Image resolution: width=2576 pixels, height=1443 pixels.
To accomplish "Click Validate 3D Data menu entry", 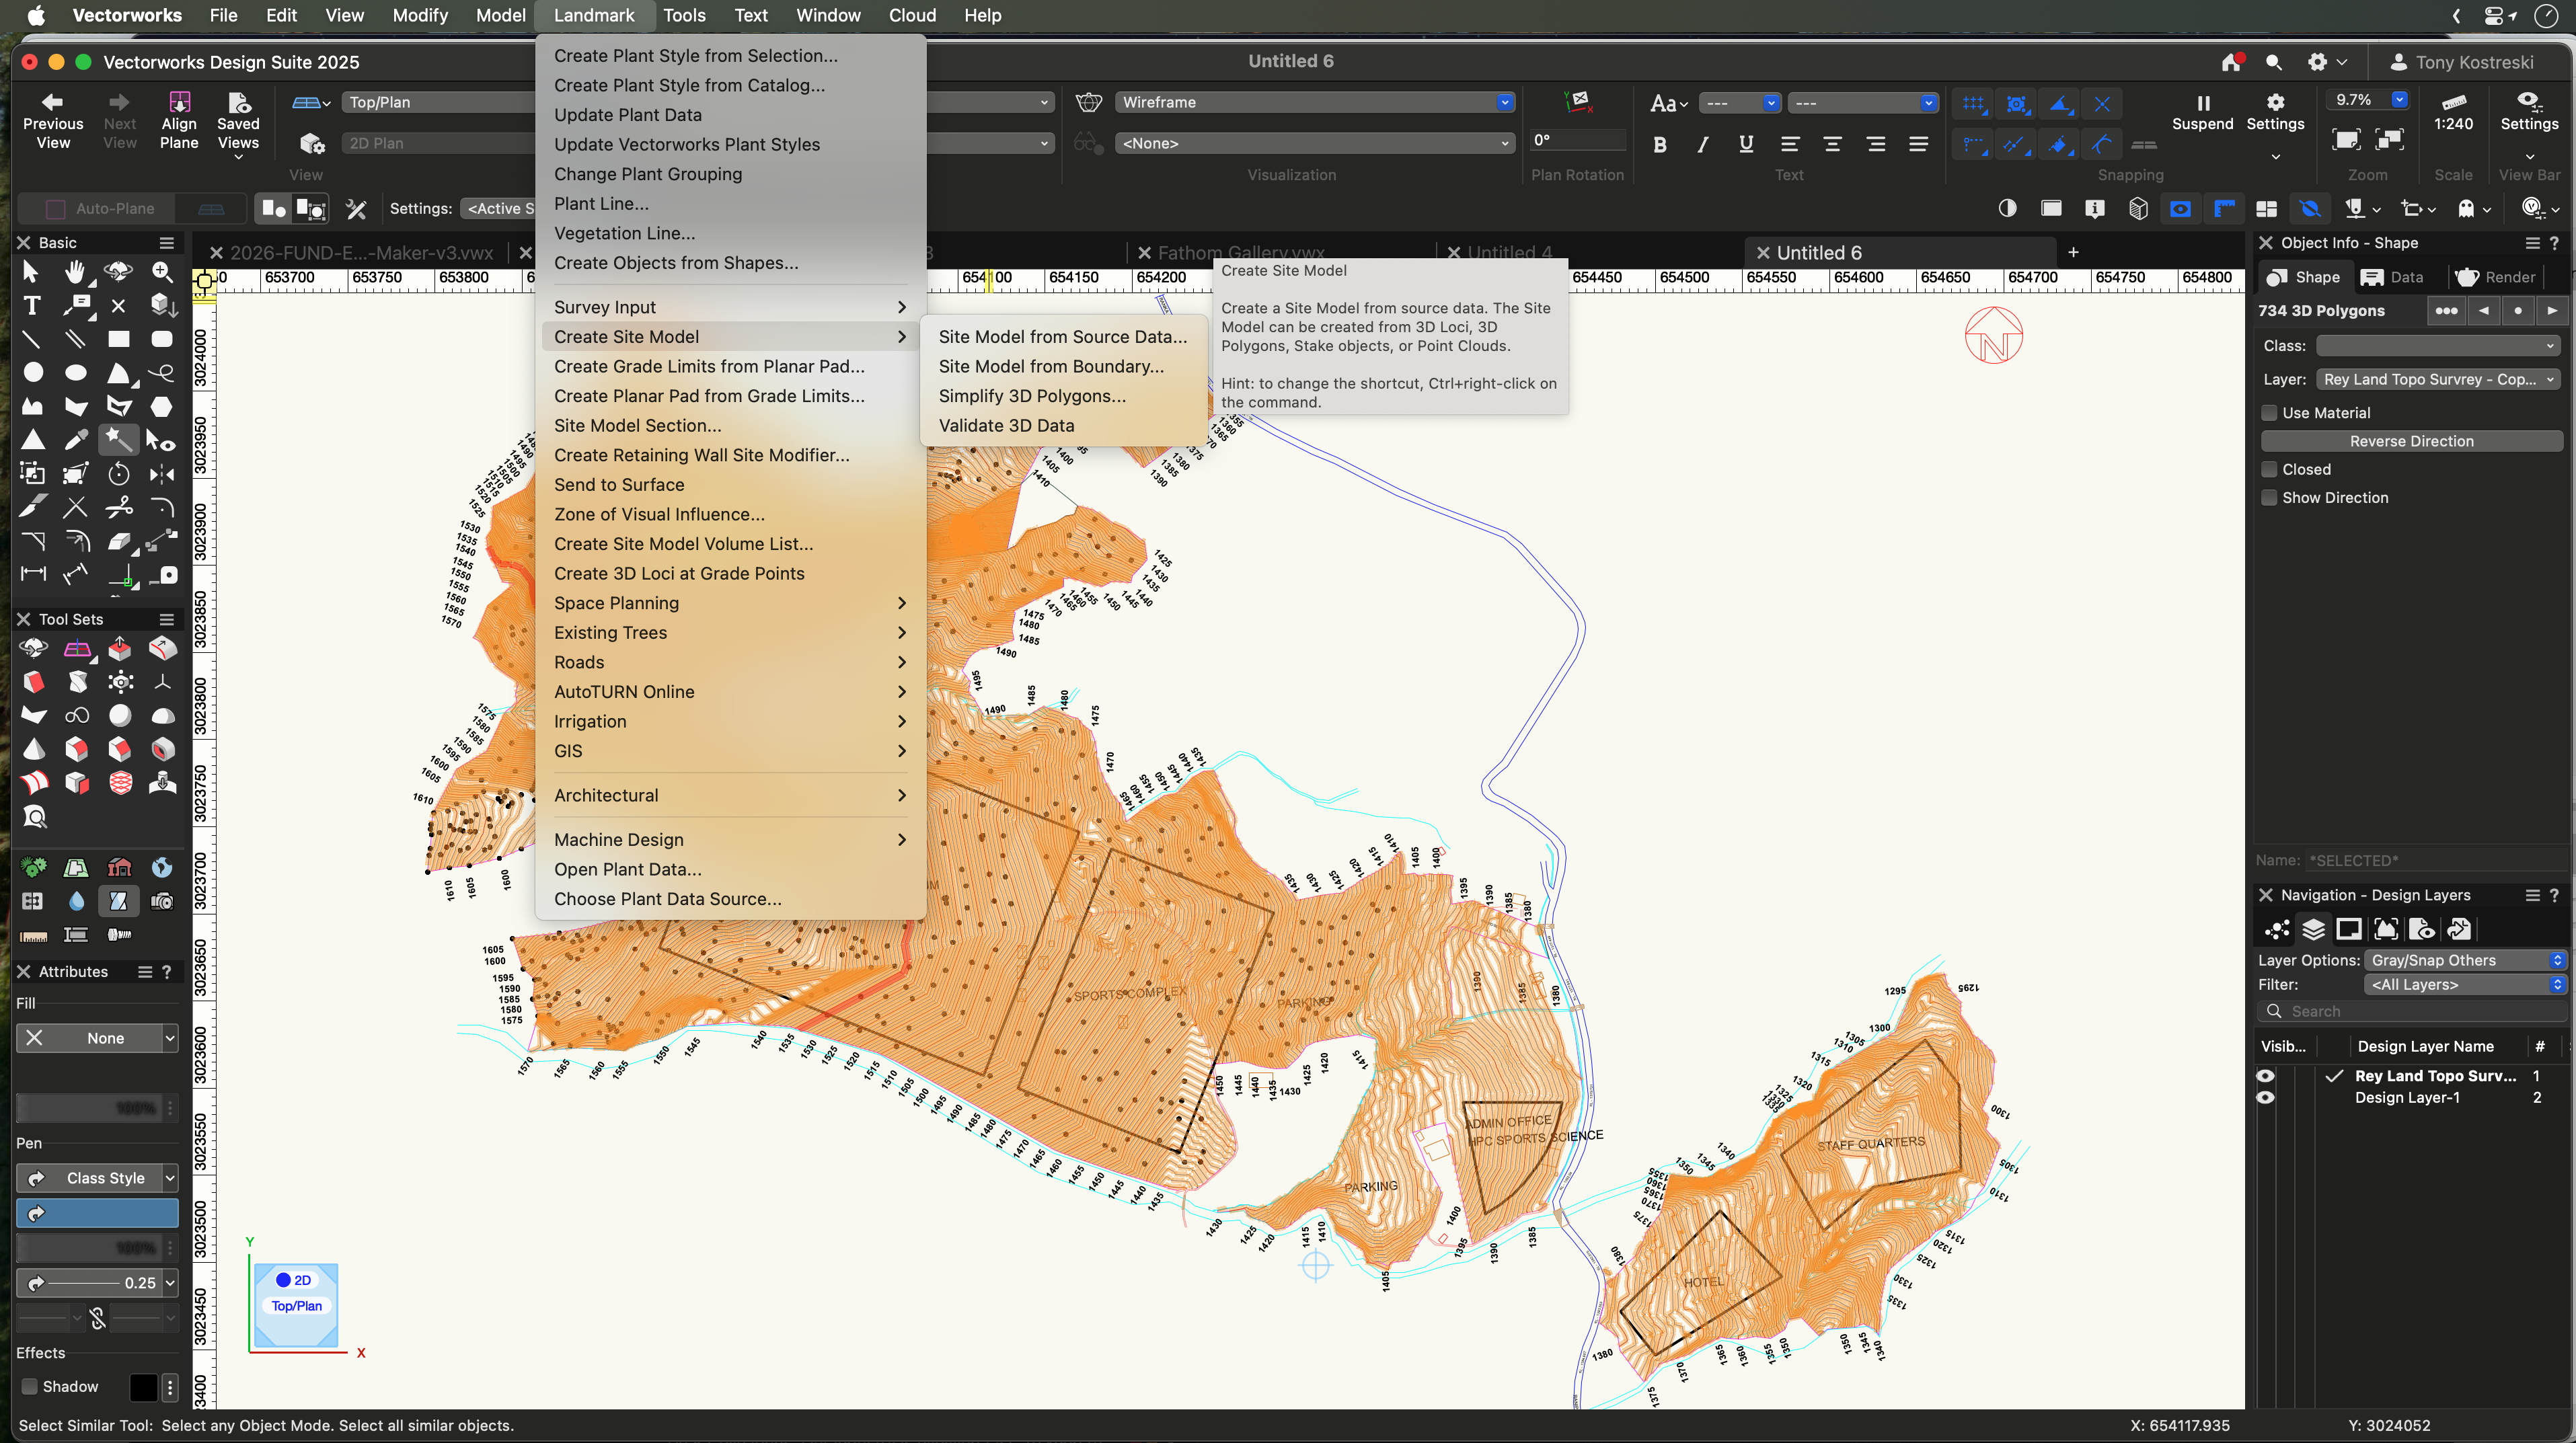I will 1006,426.
